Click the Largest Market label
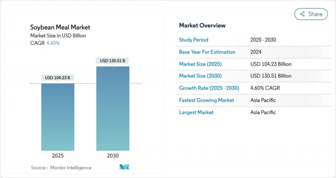 point(196,112)
